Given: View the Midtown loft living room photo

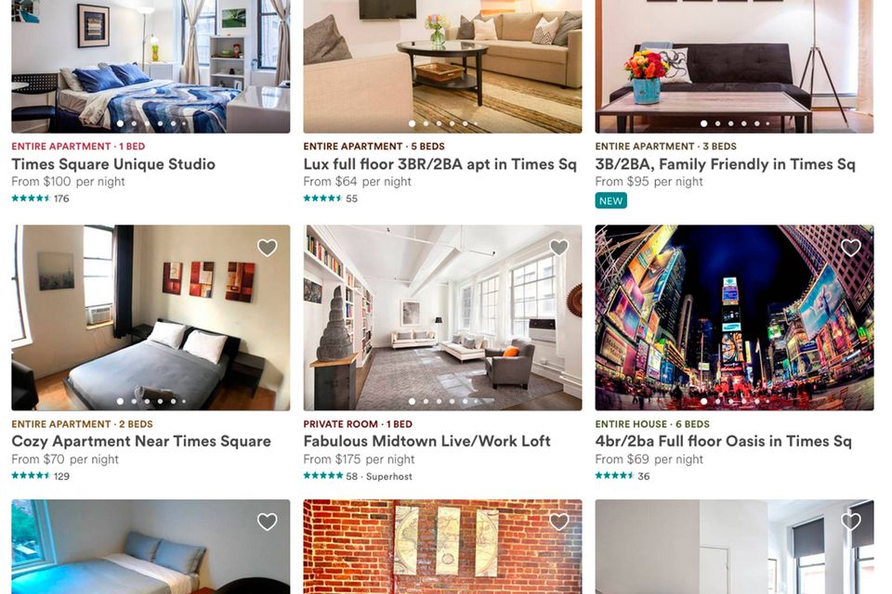Looking at the screenshot, I should point(442,317).
